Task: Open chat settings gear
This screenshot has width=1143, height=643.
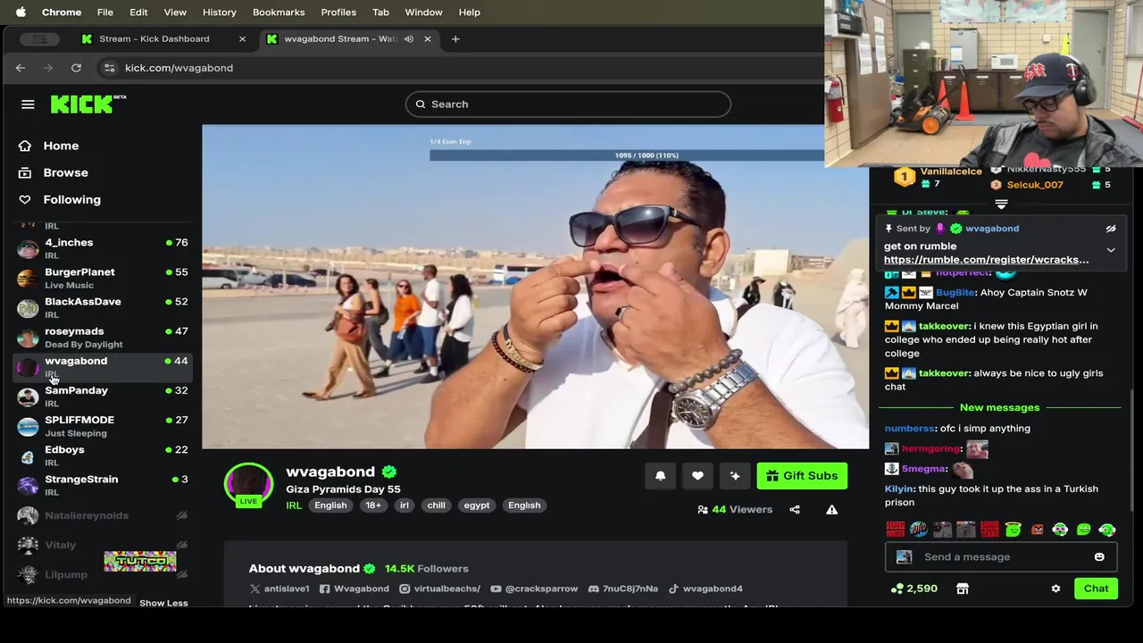Action: [1055, 589]
